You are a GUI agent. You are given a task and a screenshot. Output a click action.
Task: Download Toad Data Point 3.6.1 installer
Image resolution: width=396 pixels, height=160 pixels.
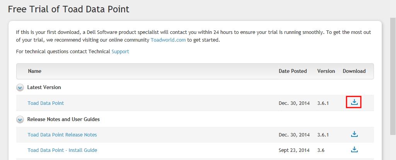tap(354, 102)
